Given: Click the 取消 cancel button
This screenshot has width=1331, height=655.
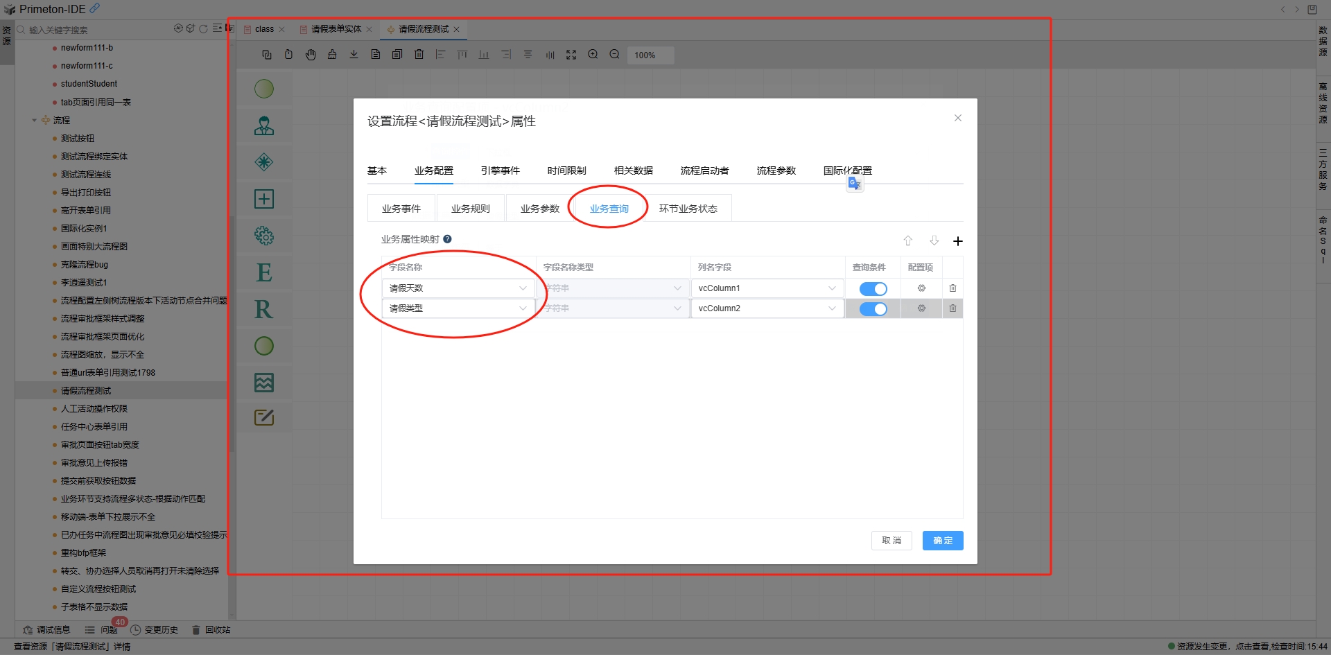Looking at the screenshot, I should pos(891,541).
